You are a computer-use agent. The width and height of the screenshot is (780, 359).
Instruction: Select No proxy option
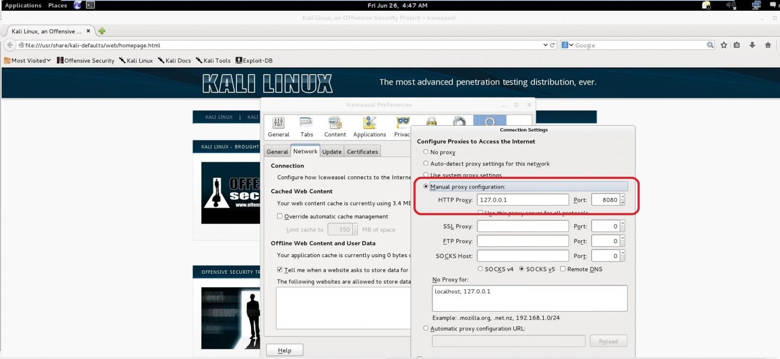[x=426, y=152]
